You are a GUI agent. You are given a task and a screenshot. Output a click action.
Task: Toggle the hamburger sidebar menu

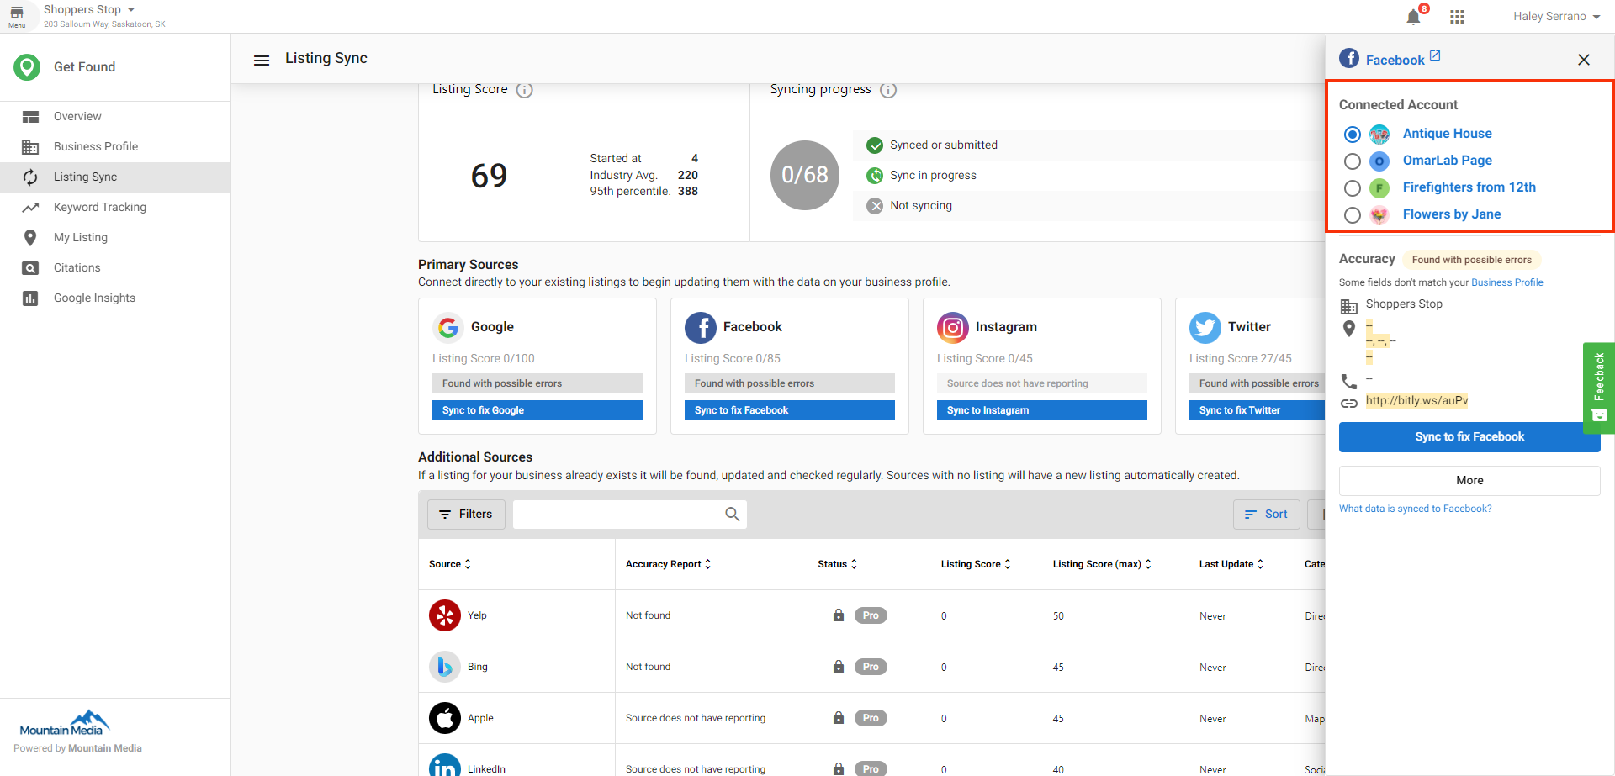(x=262, y=60)
